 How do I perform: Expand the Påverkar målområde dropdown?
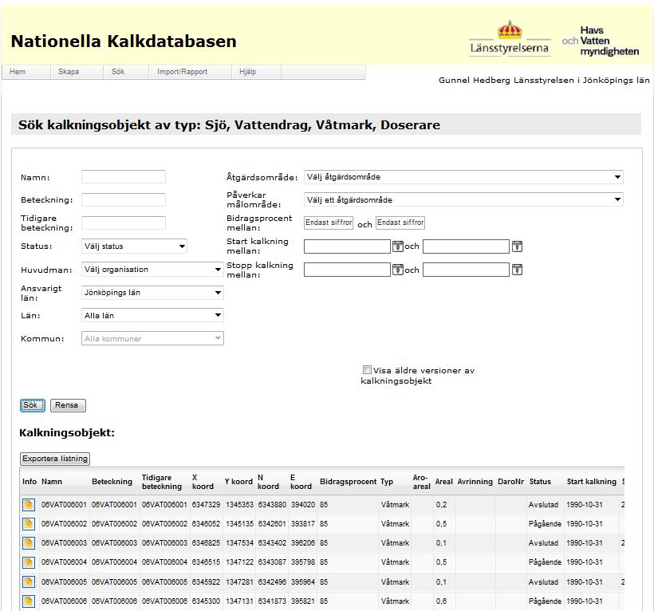463,199
